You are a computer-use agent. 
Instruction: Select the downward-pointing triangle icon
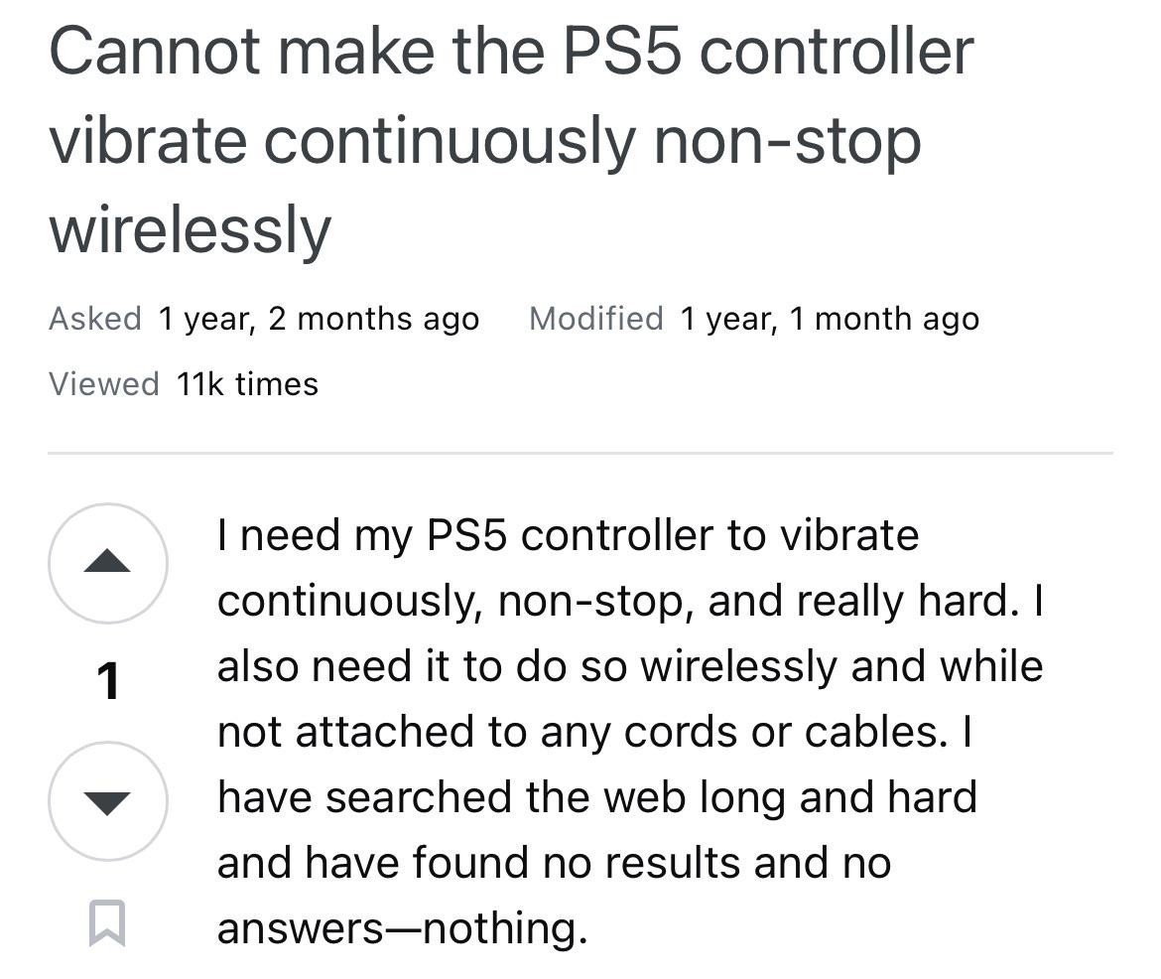(107, 800)
